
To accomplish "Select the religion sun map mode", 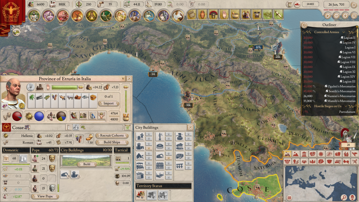I will (321, 154).
